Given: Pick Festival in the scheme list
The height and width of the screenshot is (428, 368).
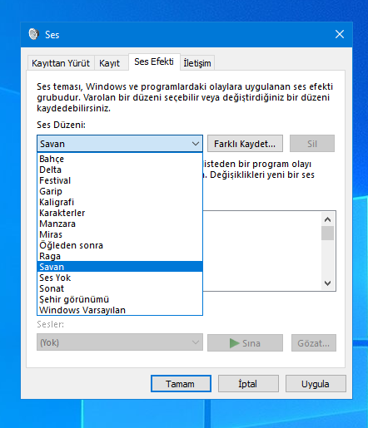Looking at the screenshot, I should [120, 180].
